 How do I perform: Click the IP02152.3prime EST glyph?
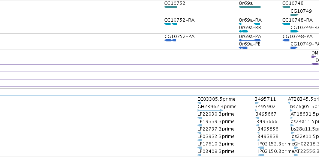coord(261,148)
